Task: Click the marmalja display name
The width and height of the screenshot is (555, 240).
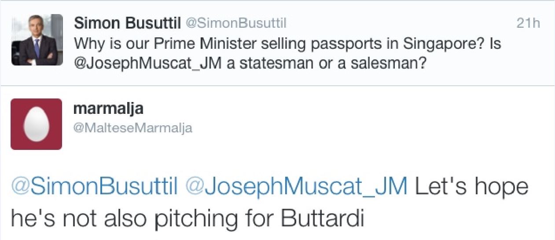Action: click(x=108, y=108)
